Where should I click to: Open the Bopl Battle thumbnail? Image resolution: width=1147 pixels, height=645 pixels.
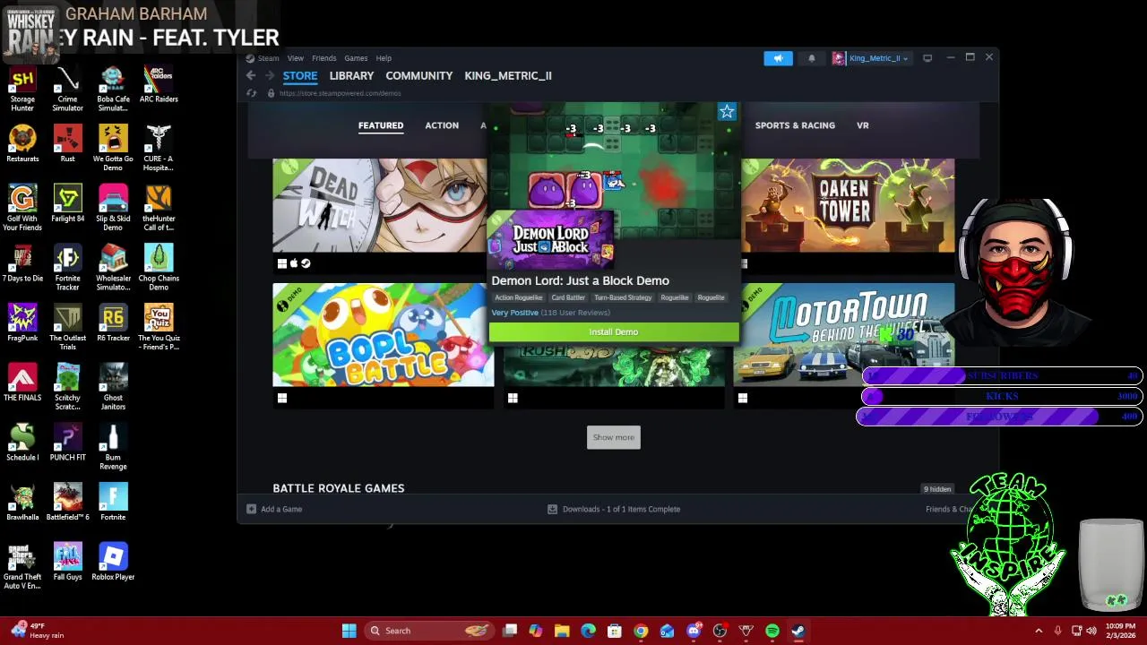[x=384, y=335]
